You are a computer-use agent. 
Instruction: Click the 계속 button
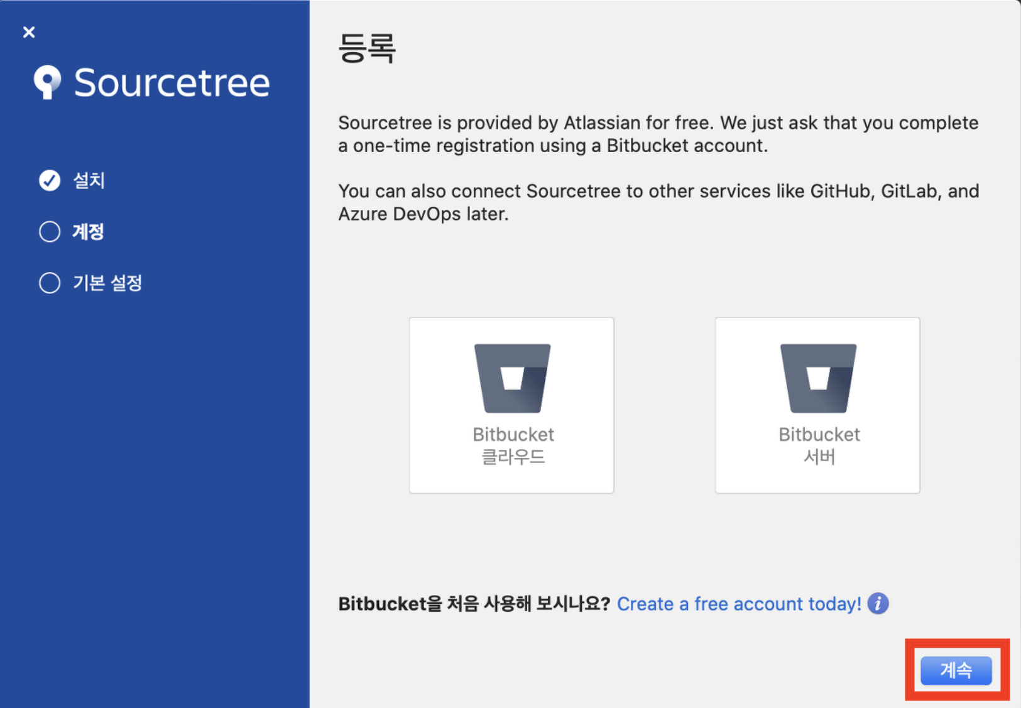[956, 670]
